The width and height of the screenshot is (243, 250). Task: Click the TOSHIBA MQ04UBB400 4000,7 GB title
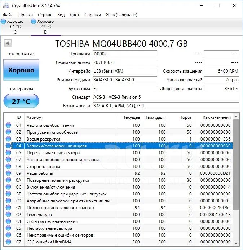[x=121, y=43]
